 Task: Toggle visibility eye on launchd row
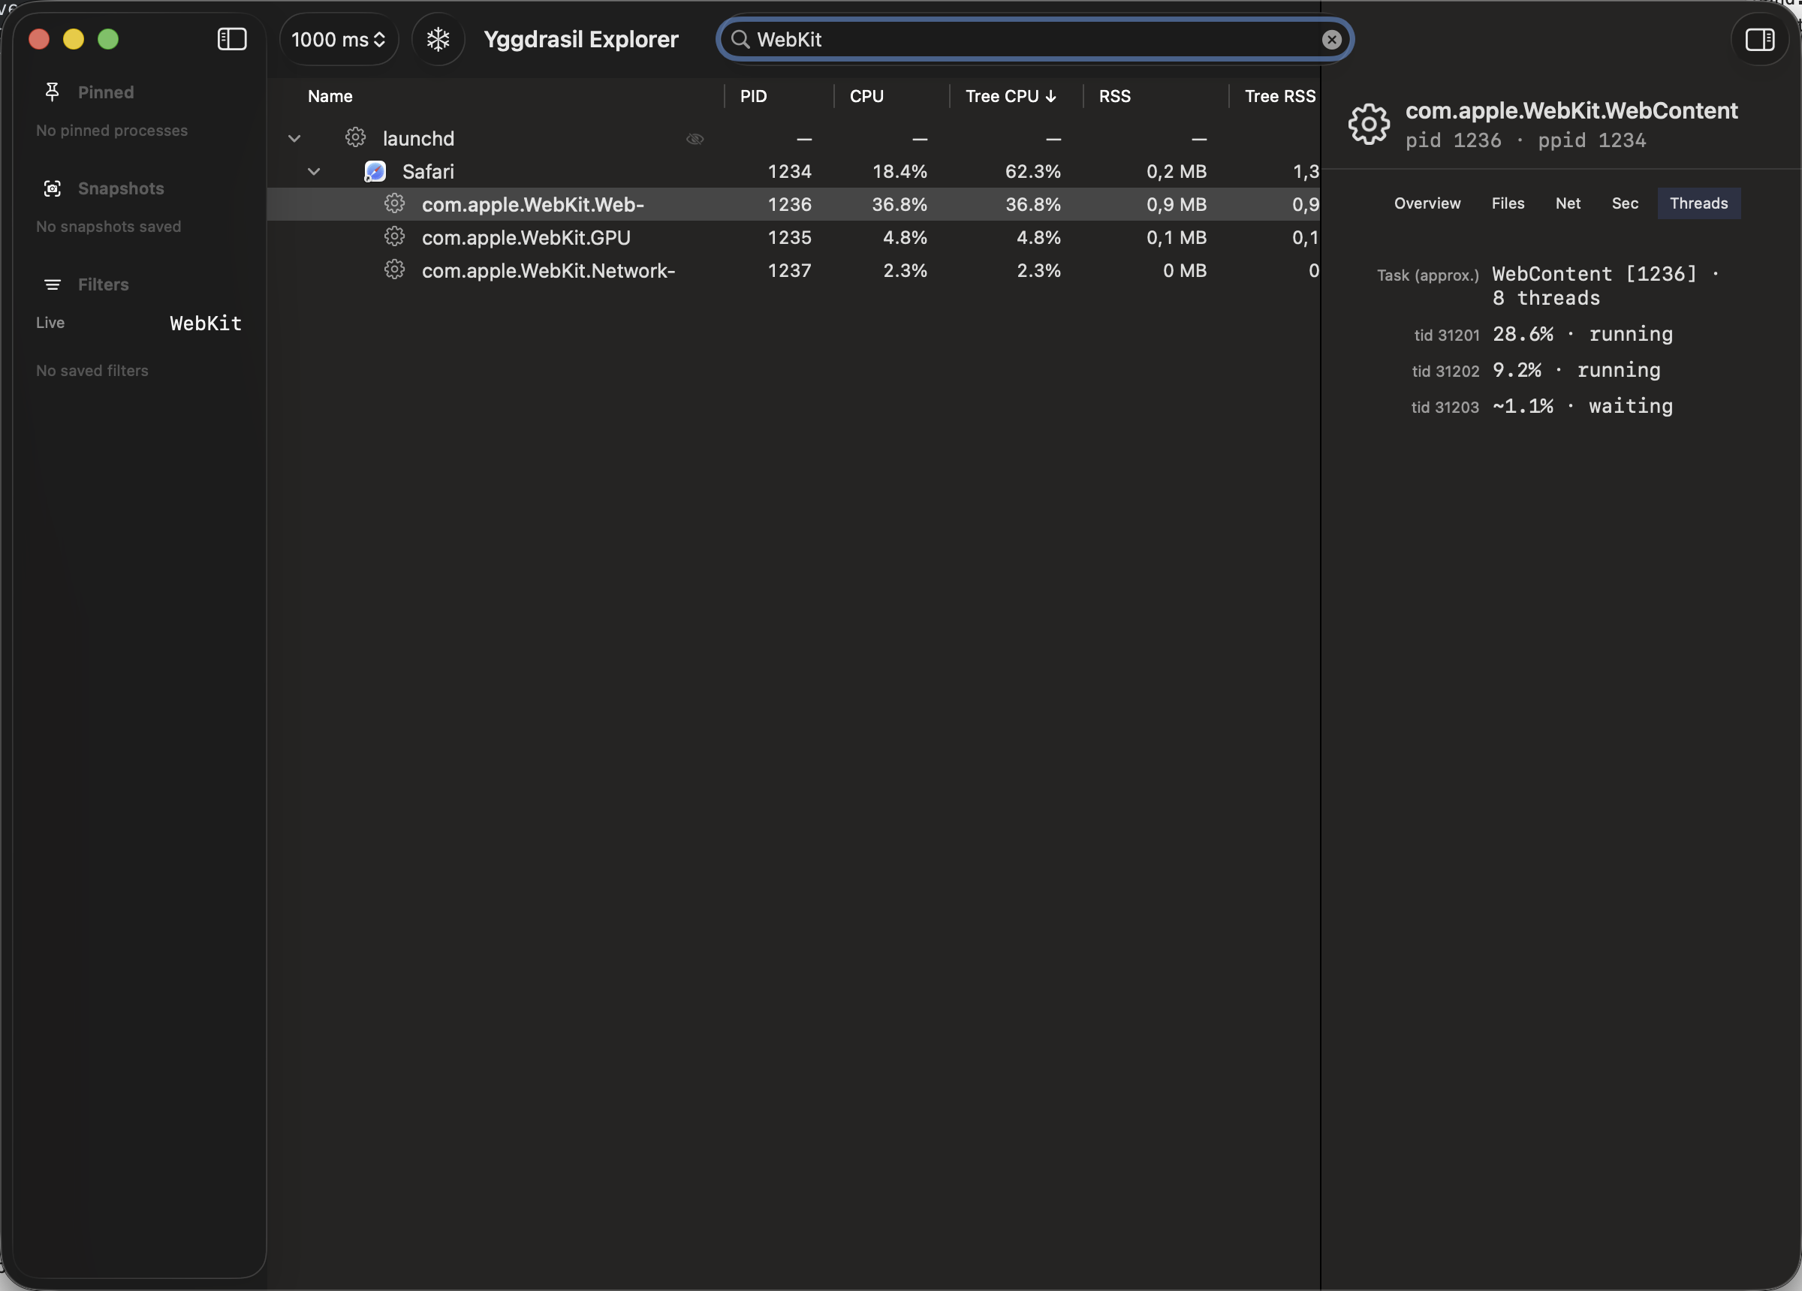coord(695,139)
